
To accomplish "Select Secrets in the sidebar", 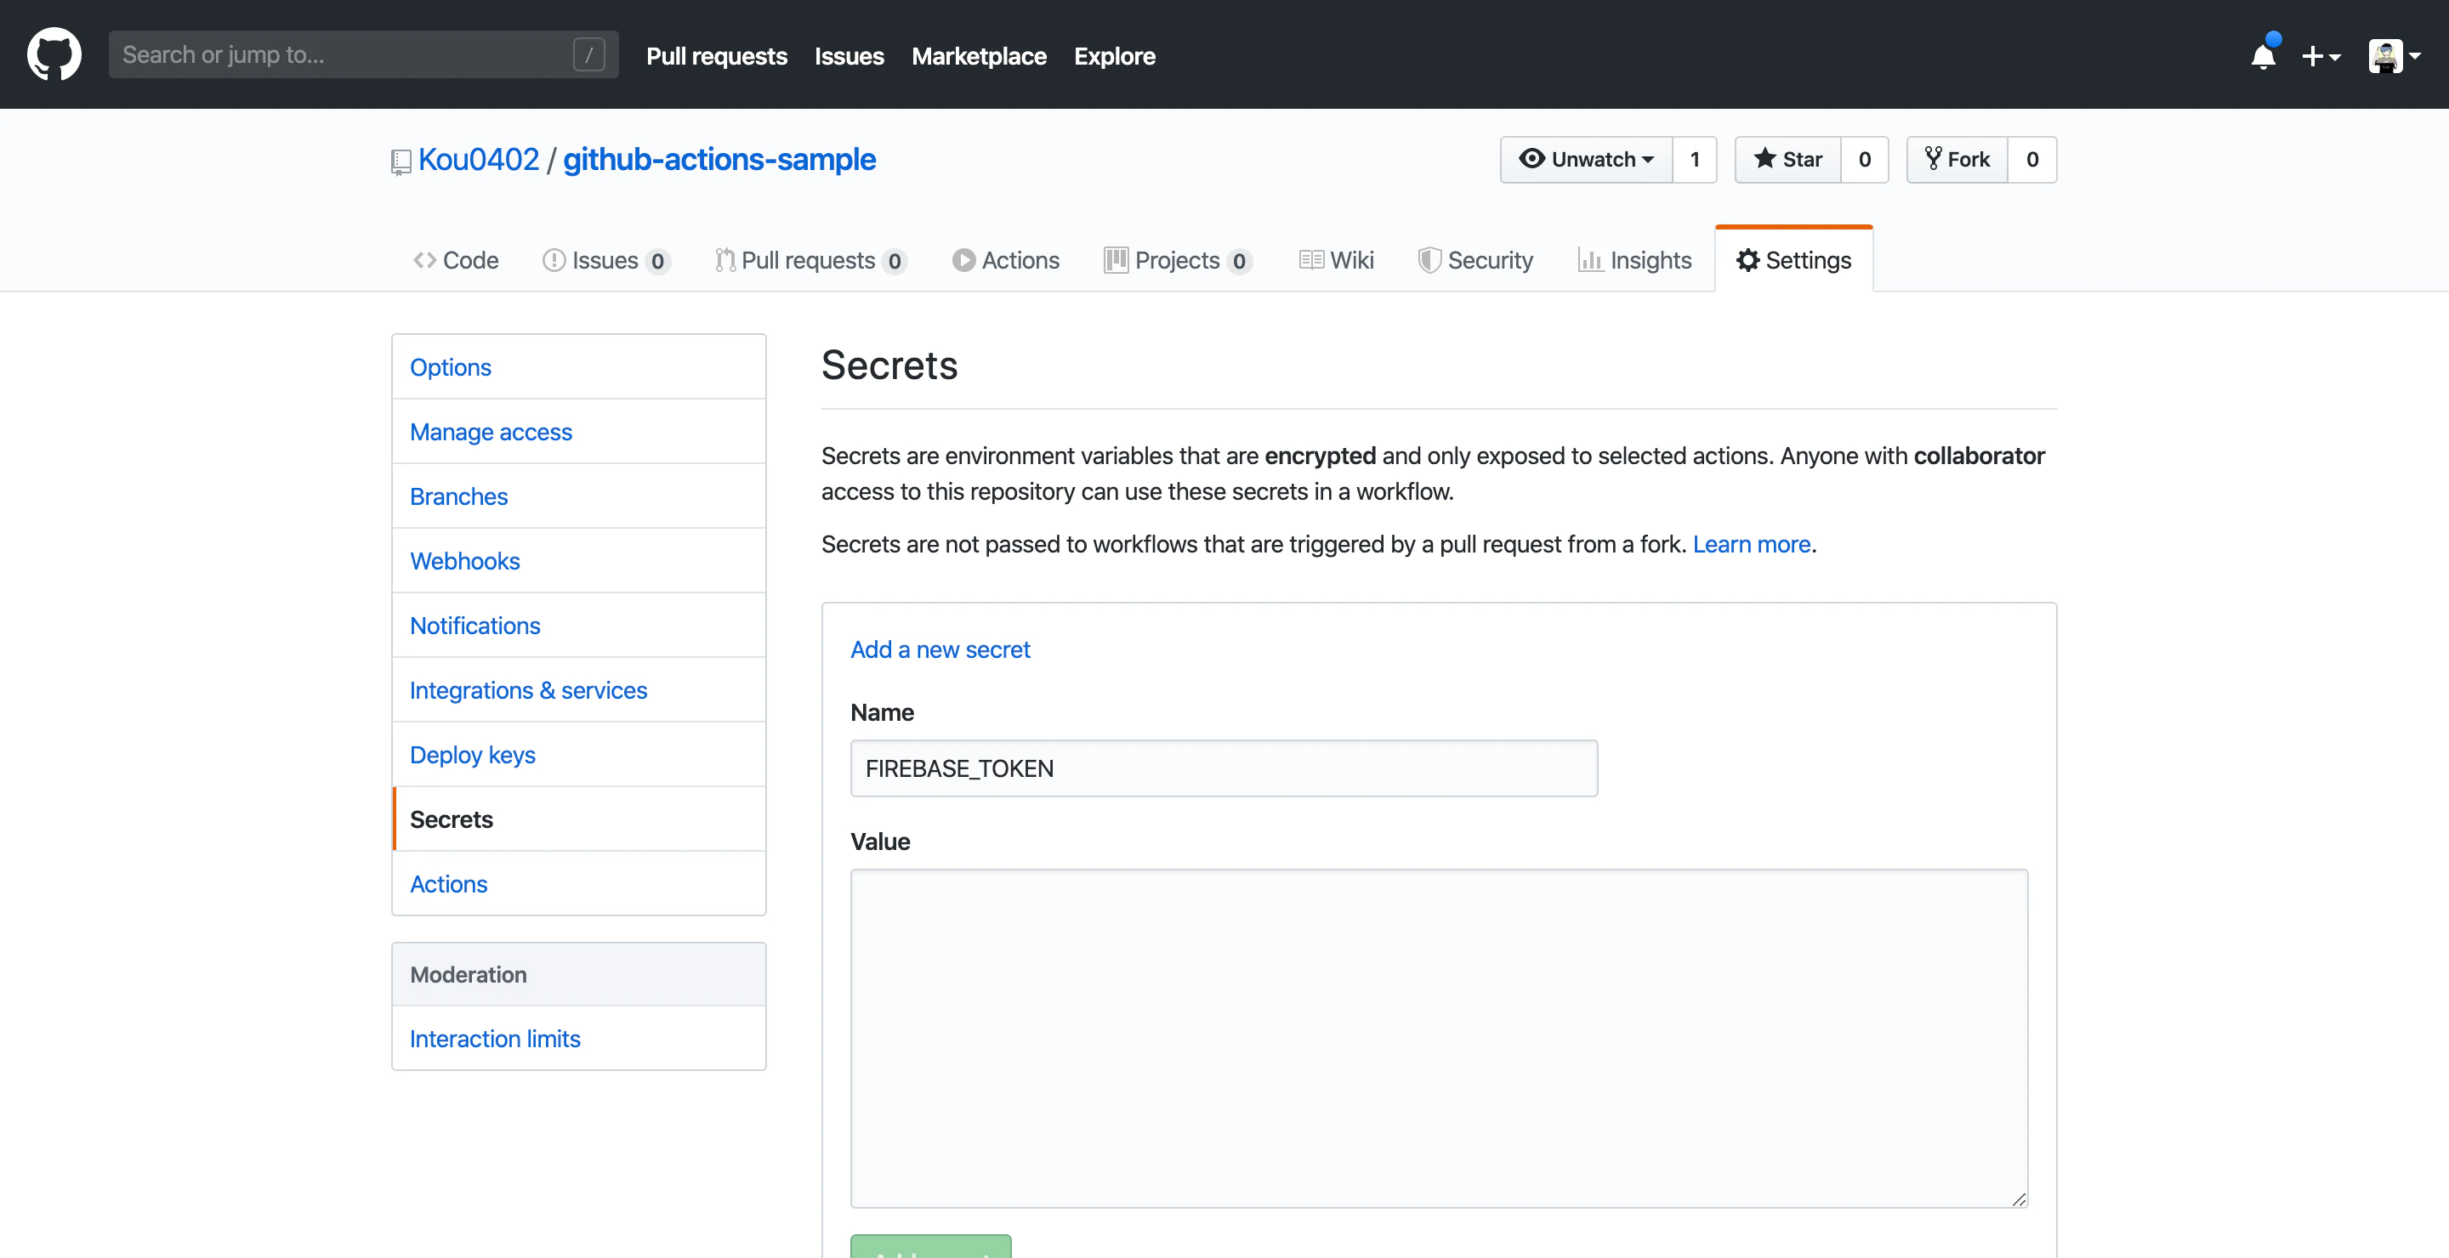I will coord(578,819).
